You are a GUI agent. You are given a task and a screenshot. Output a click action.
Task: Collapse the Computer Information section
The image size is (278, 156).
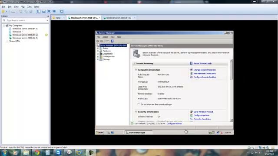(136, 70)
